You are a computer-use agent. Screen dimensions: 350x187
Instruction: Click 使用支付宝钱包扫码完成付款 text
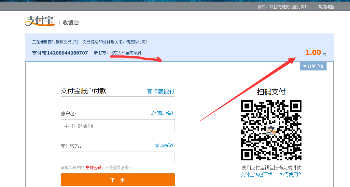click(272, 168)
